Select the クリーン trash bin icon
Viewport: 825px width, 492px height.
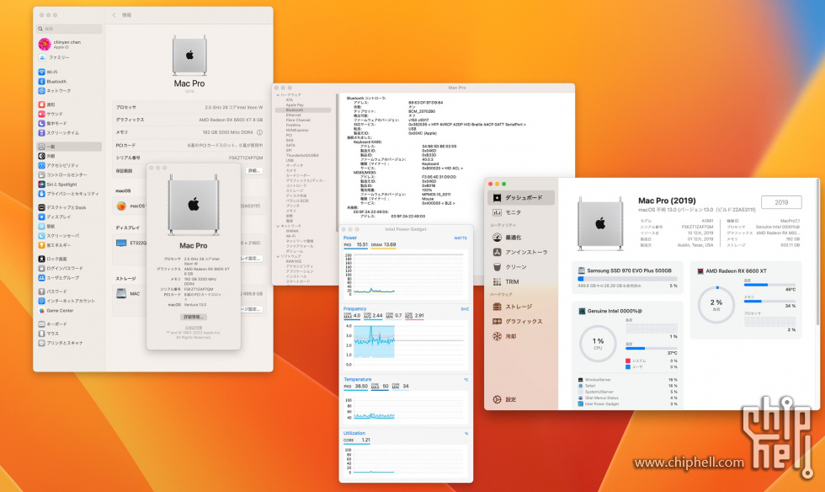(497, 267)
